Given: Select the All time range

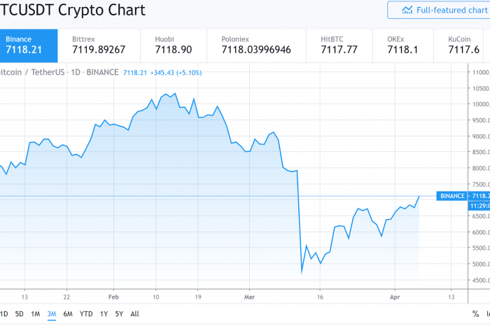Looking at the screenshot, I should click(x=134, y=314).
